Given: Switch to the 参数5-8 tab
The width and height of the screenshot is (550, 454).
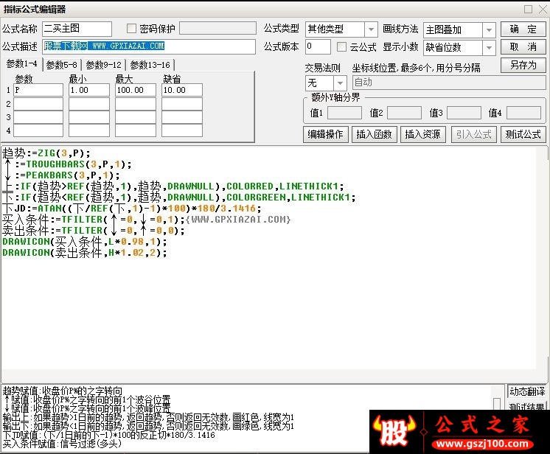Looking at the screenshot, I should tap(61, 65).
